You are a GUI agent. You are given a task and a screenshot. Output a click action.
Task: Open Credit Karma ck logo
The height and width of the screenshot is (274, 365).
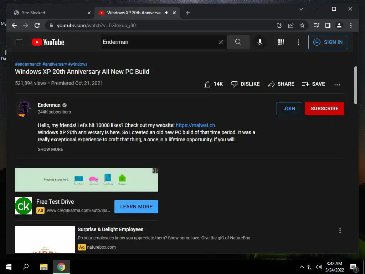coord(24,206)
